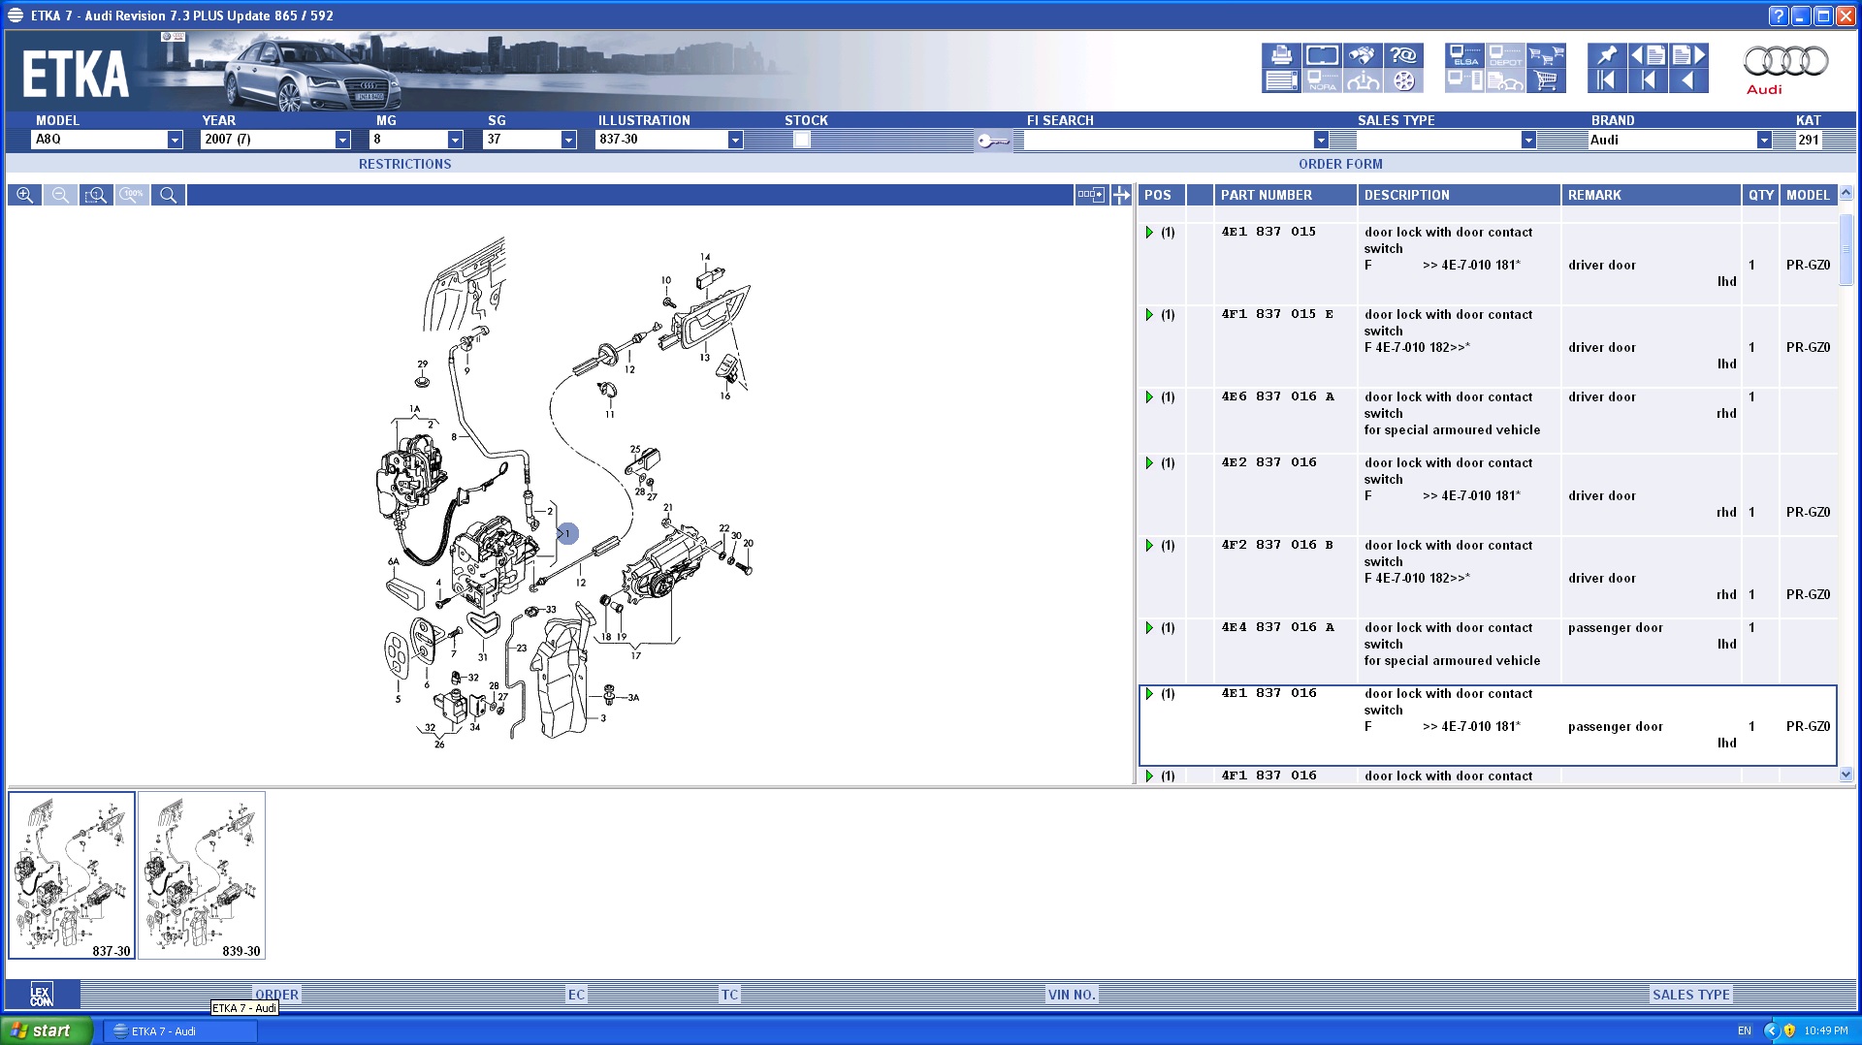
Task: Click the TC label in bottom bar
Action: click(x=729, y=995)
